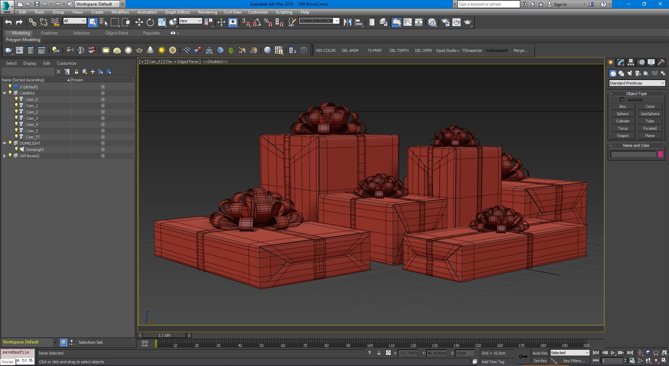The height and width of the screenshot is (366, 669).
Task: Open the Align tool
Action: pyautogui.click(x=359, y=22)
